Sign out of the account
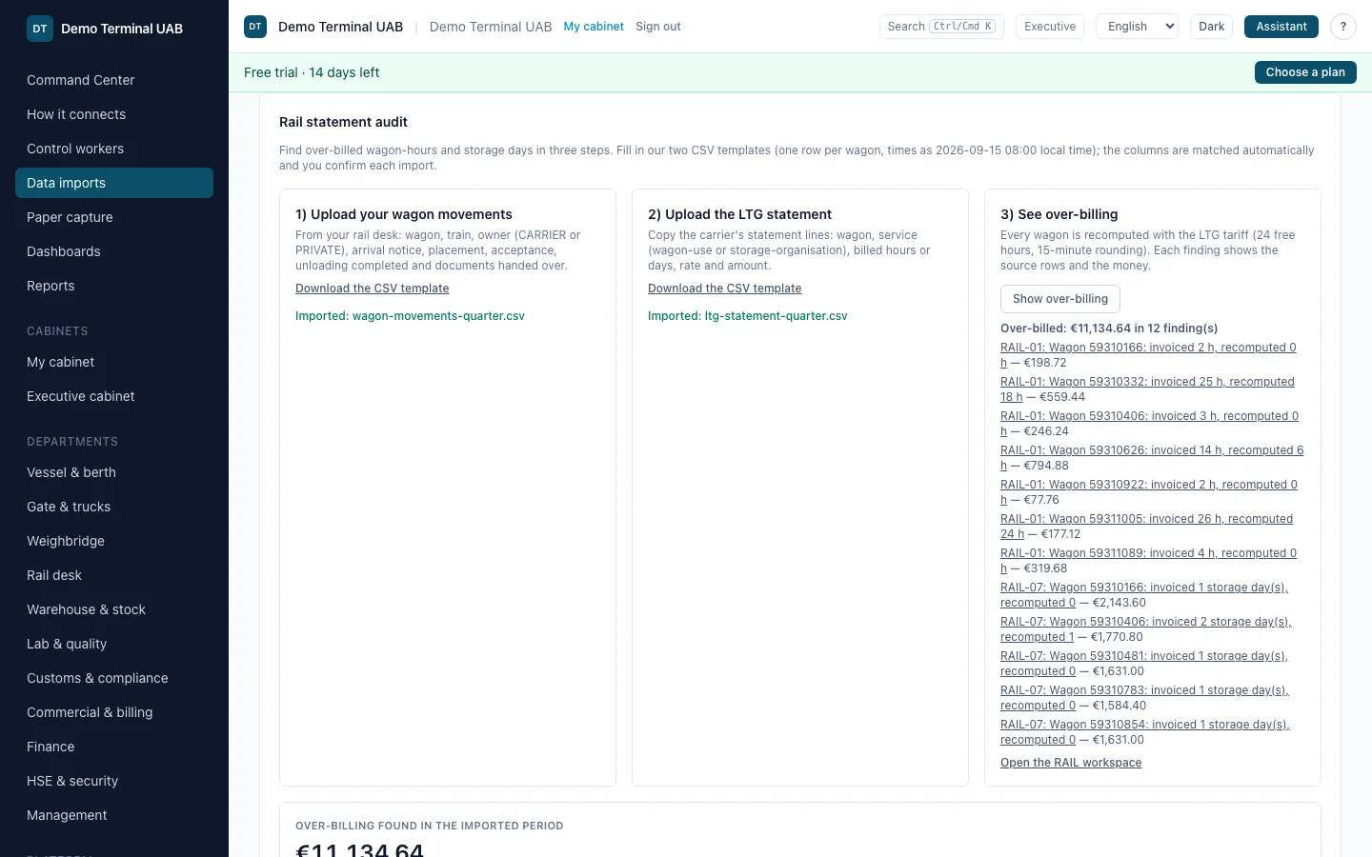Screen dimensions: 1372x857 [x=658, y=27]
